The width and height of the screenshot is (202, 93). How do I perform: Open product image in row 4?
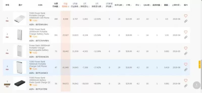point(20,67)
